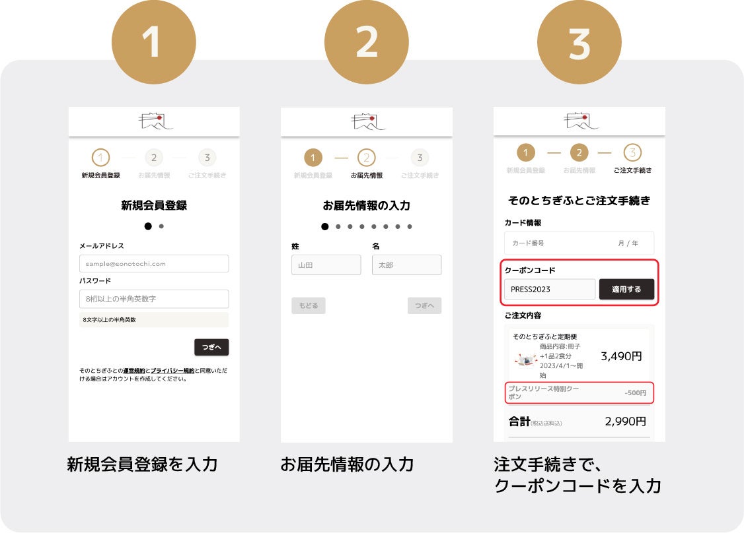
Task: Select step 3 ご注文手続き in third screen
Action: pyautogui.click(x=632, y=159)
